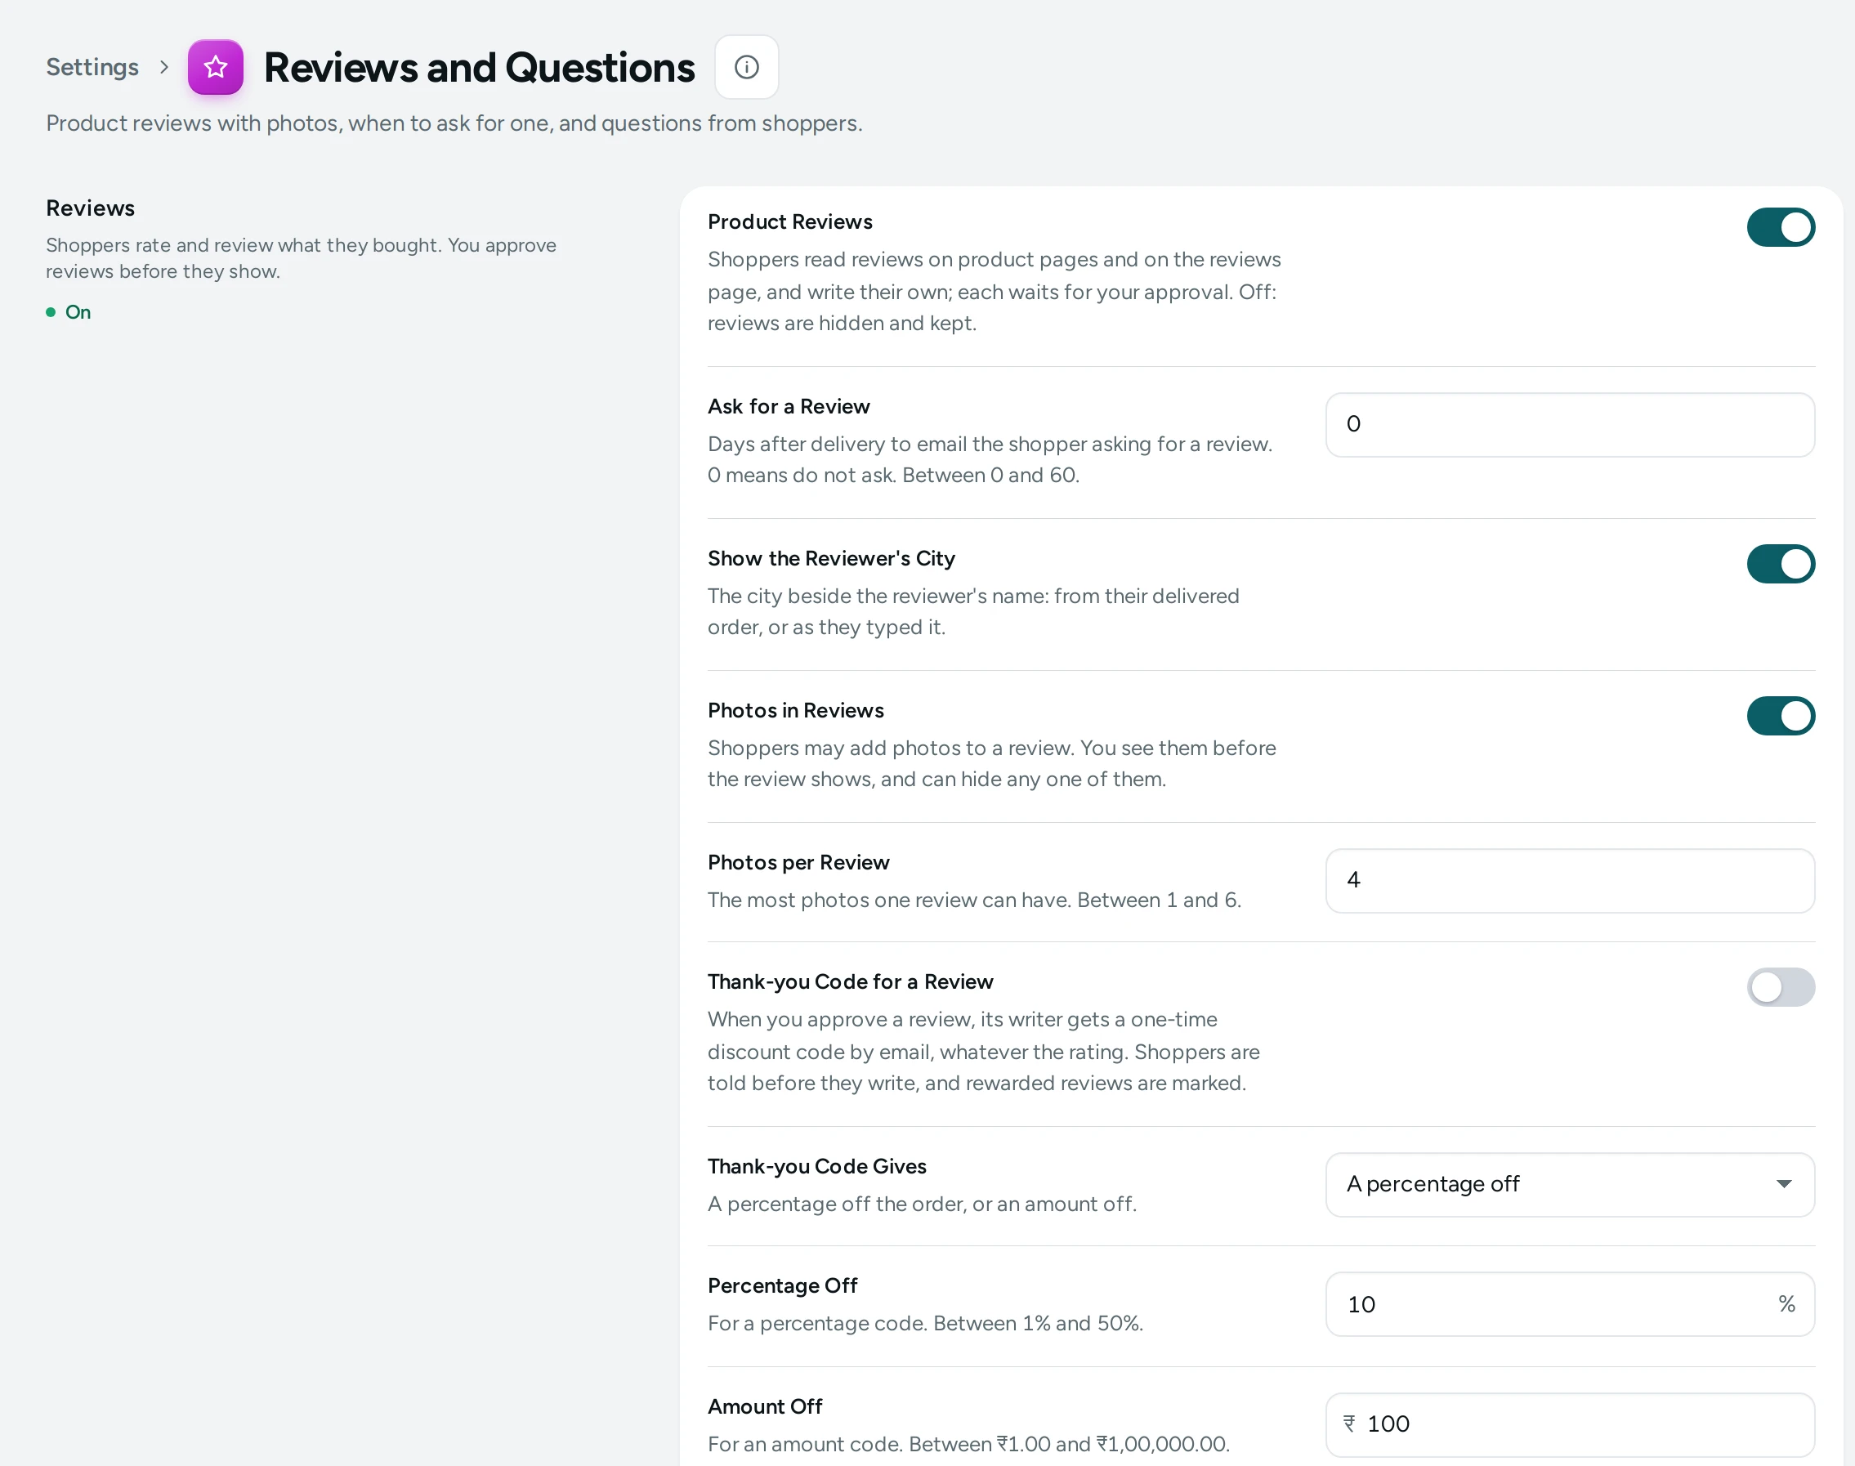The image size is (1855, 1466).
Task: Click the Thank-you Code Gives label
Action: point(816,1165)
